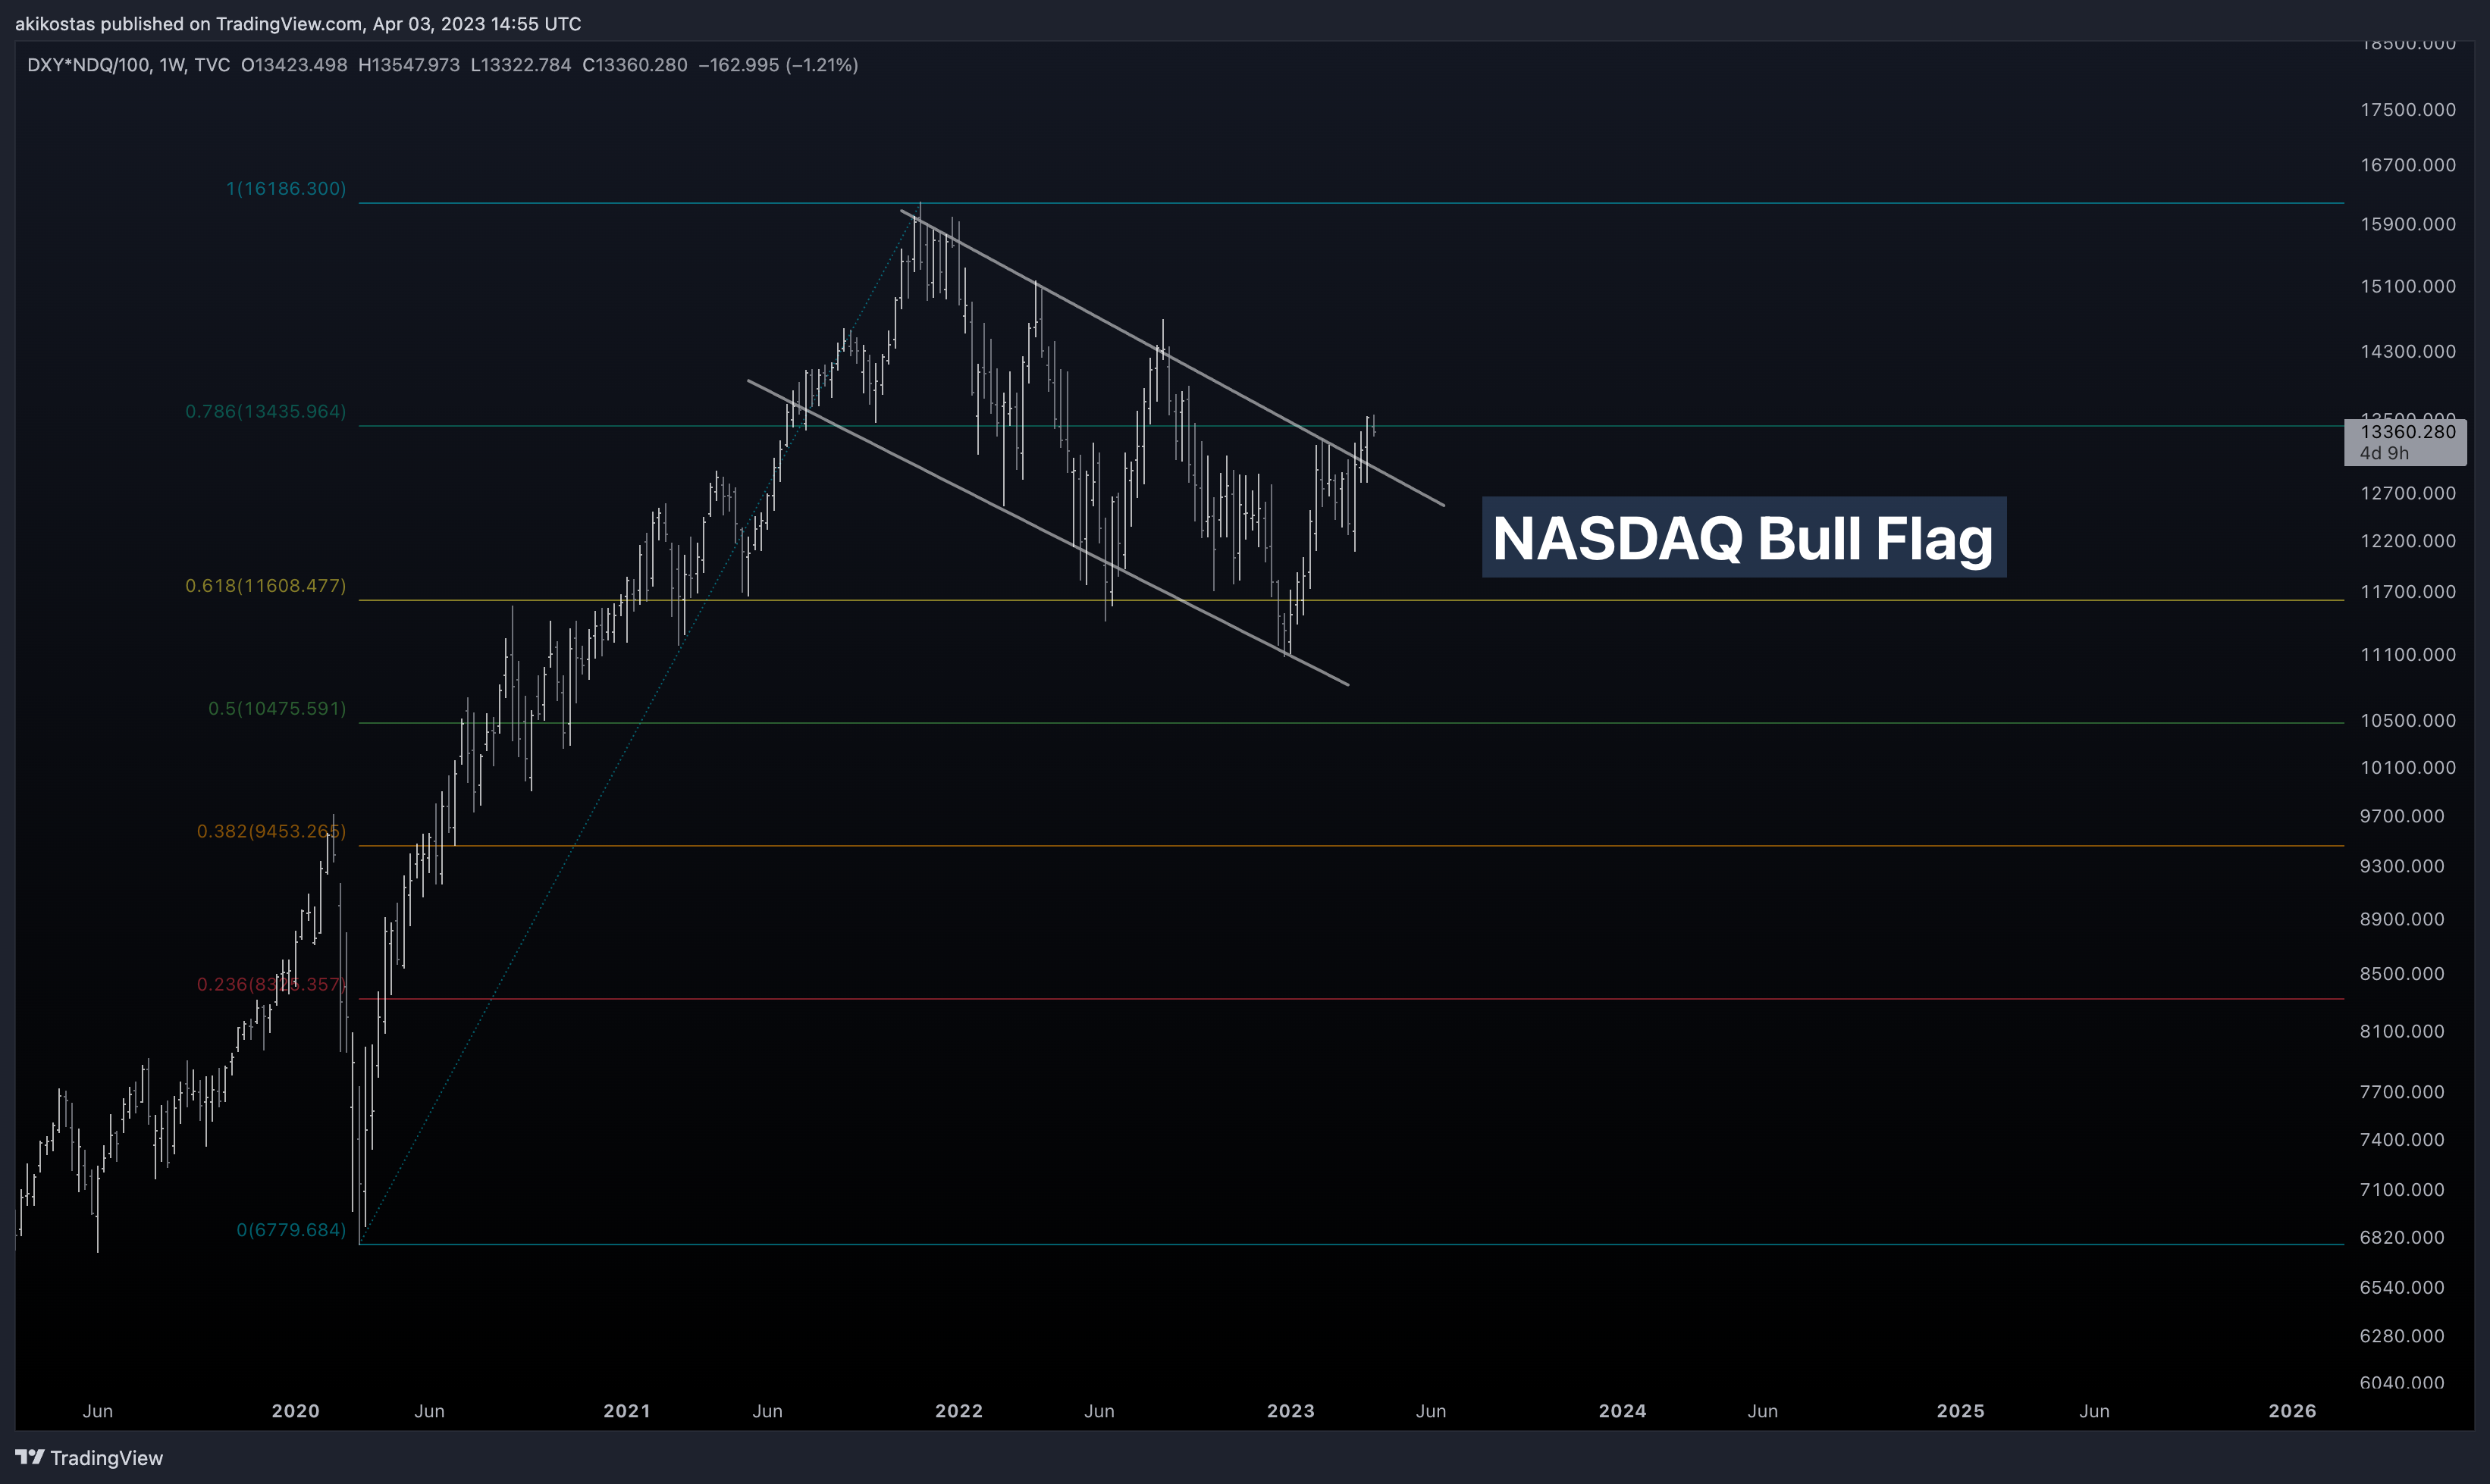Image resolution: width=2490 pixels, height=1484 pixels.
Task: Select the Fibonacci label 1(16186.300)
Action: click(286, 188)
